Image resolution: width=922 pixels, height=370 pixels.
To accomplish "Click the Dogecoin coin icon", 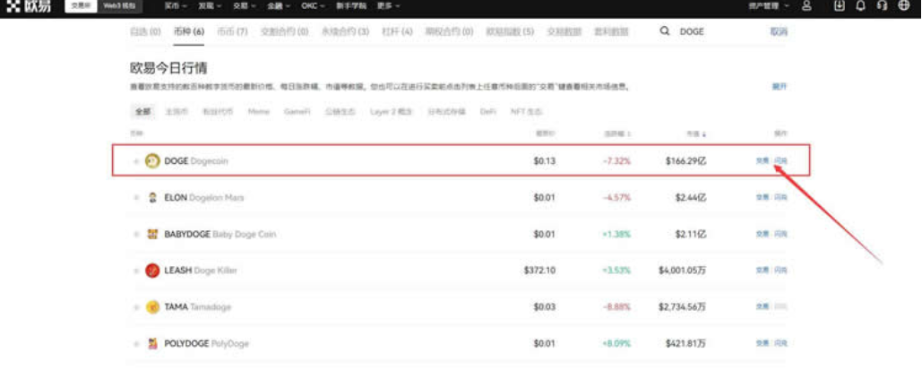I will coord(152,160).
